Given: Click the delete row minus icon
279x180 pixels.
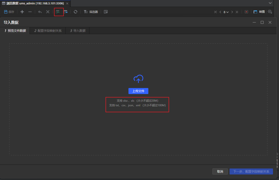Looking at the screenshot, I should pyautogui.click(x=30, y=12).
